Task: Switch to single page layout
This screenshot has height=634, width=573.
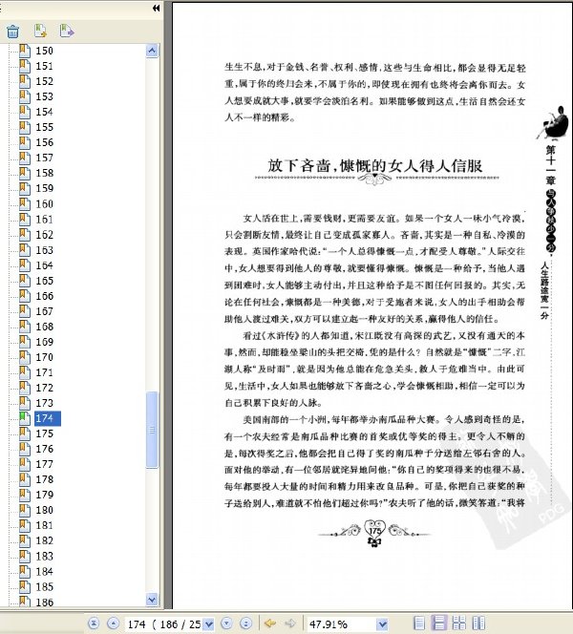Action: [x=419, y=623]
